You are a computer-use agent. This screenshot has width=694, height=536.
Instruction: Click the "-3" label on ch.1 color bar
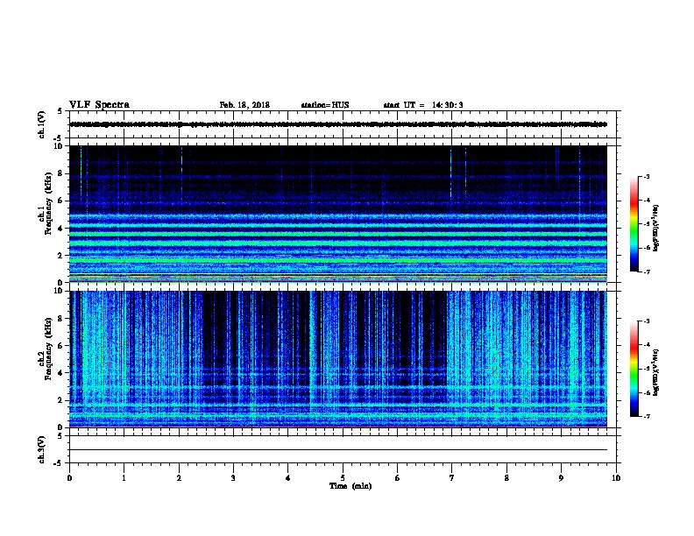pos(646,176)
